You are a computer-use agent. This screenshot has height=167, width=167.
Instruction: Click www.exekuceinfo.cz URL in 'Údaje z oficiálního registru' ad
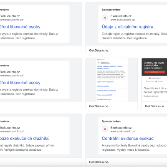click(x=123, y=20)
